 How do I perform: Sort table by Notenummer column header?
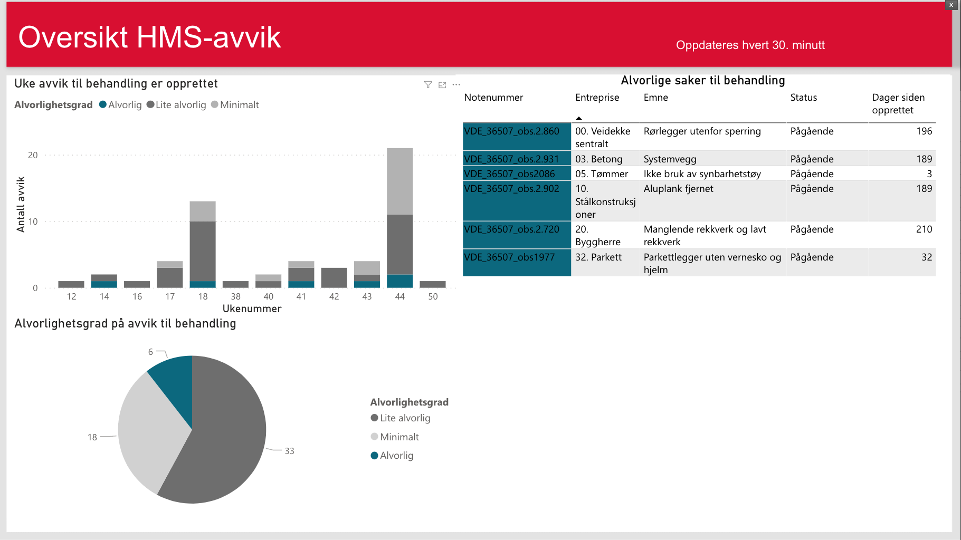click(x=493, y=98)
